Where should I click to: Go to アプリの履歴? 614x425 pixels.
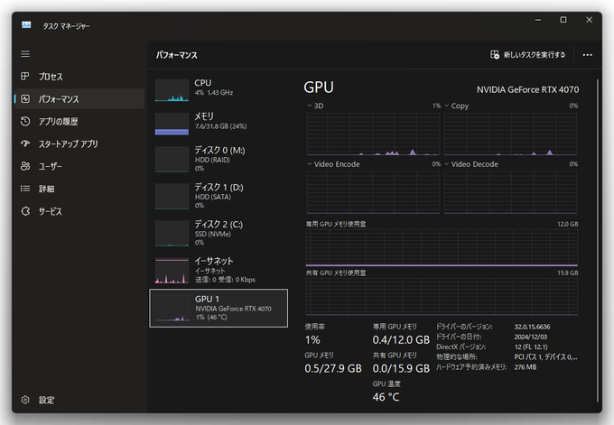coord(79,121)
